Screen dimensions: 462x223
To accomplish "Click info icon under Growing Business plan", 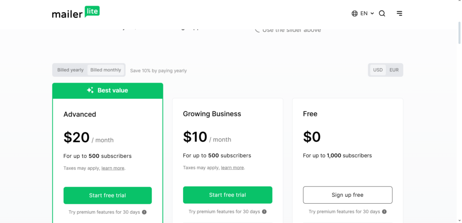I will pos(264,212).
